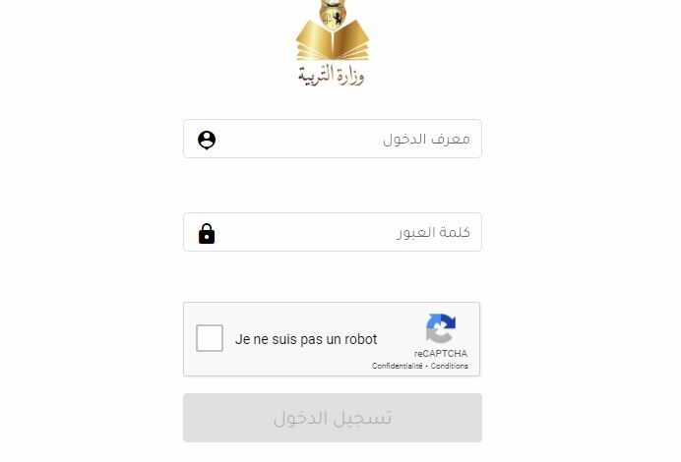Open the Confidentialité link
The width and height of the screenshot is (681, 462).
point(397,366)
